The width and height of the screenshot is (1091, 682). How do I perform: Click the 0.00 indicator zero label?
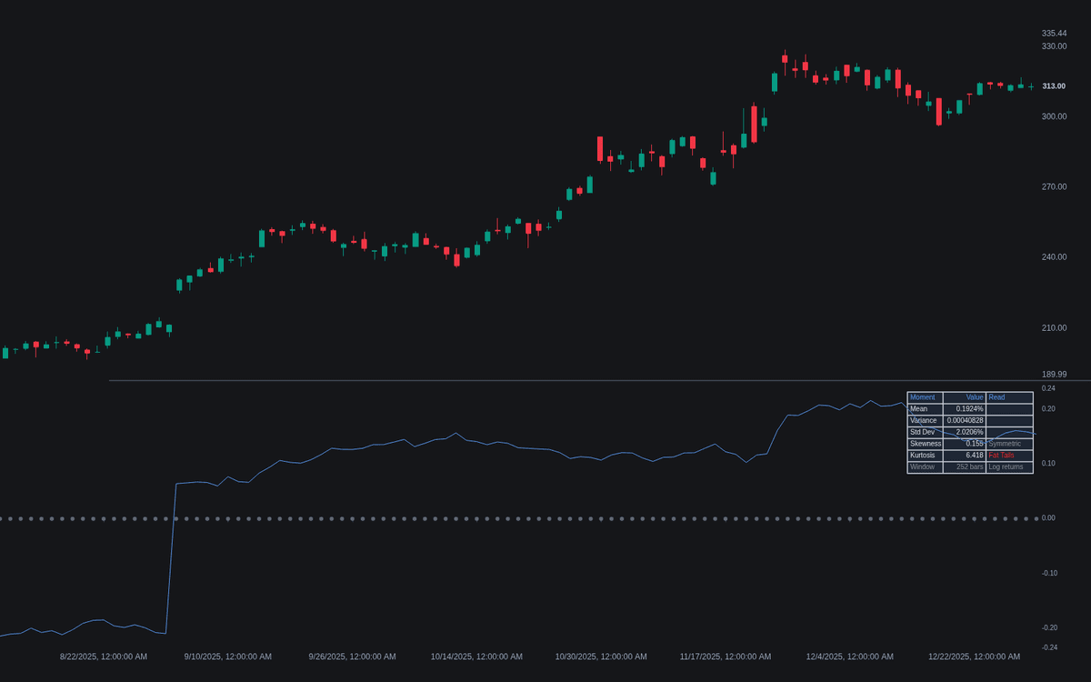(x=1048, y=518)
